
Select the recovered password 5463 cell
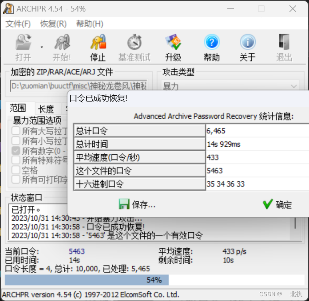coord(214,171)
